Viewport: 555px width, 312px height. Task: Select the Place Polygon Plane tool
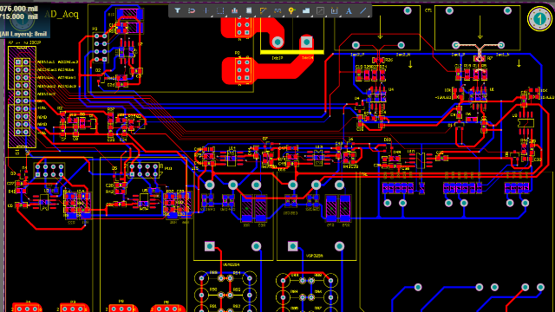(x=306, y=10)
